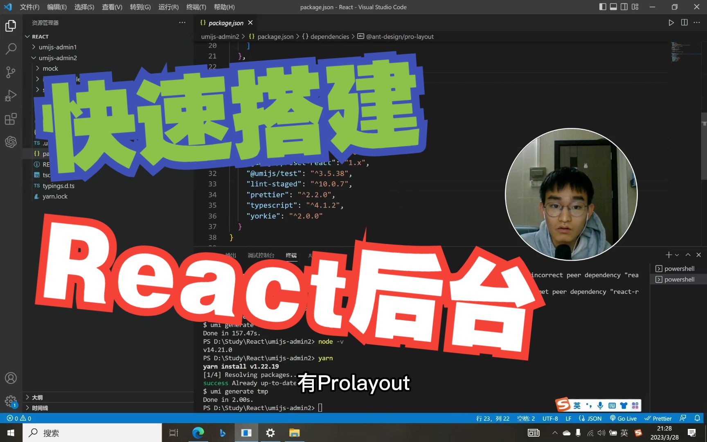Open the Extensions view

[11, 119]
